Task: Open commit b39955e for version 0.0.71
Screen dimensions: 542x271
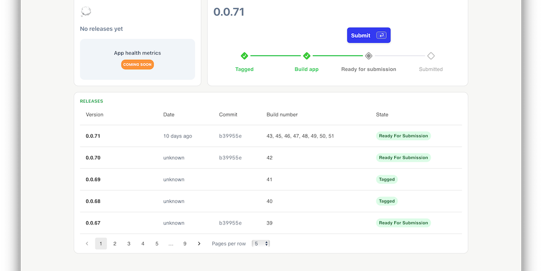Action: 230,136
